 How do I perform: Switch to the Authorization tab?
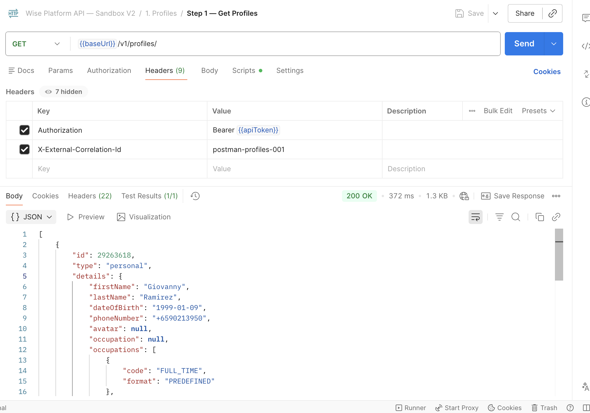click(109, 71)
